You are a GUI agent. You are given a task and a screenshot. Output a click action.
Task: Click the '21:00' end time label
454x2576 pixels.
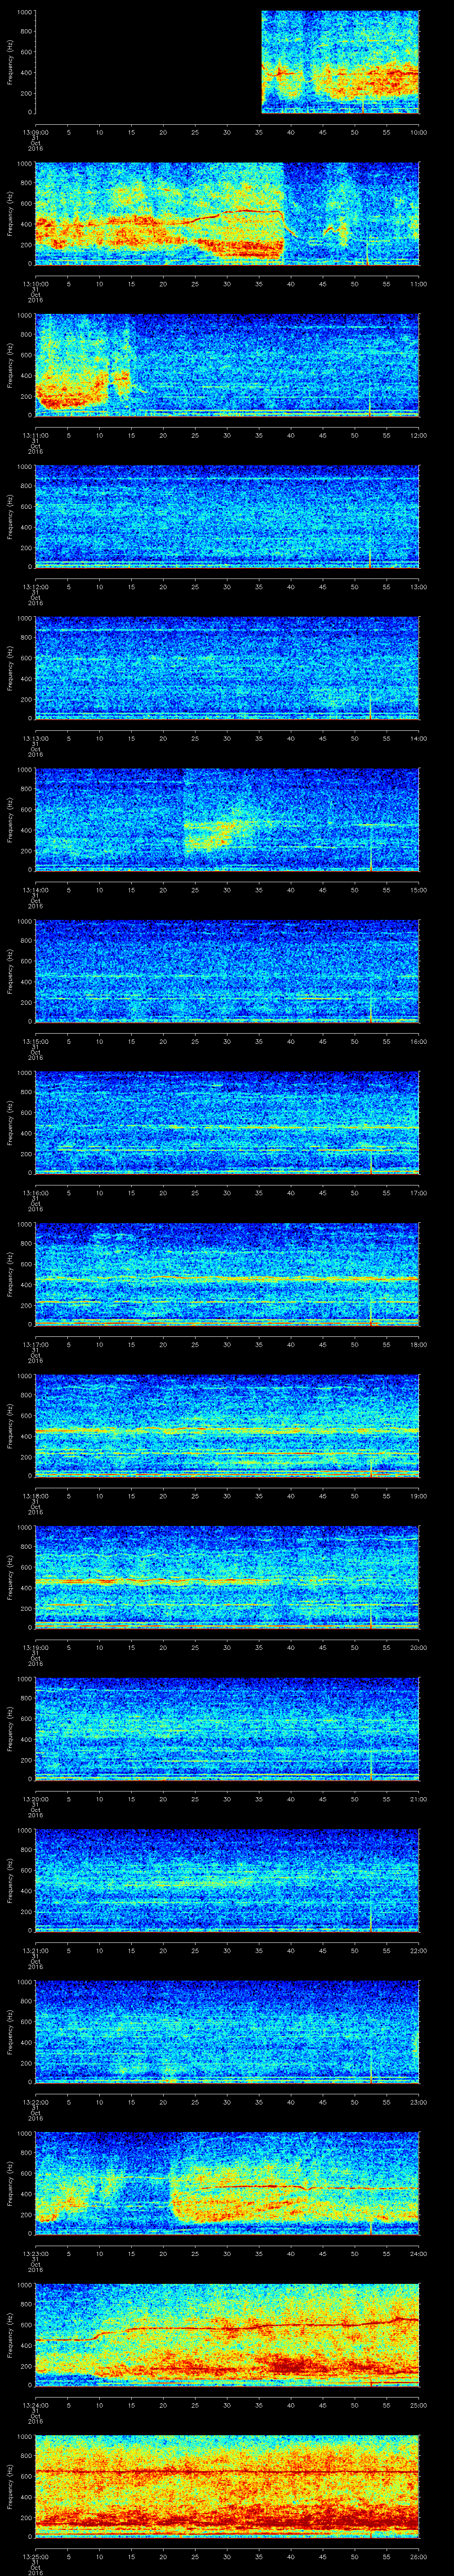coord(418,1799)
